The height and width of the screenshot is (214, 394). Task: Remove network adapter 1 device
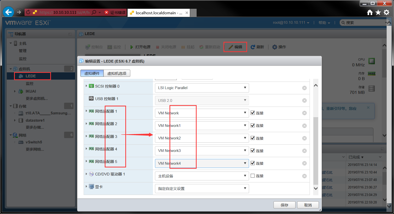(304, 113)
